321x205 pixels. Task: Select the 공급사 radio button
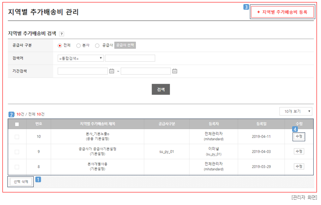coord(97,45)
